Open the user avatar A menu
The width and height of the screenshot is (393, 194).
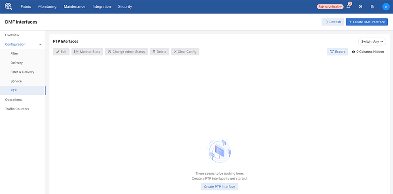pos(386,7)
